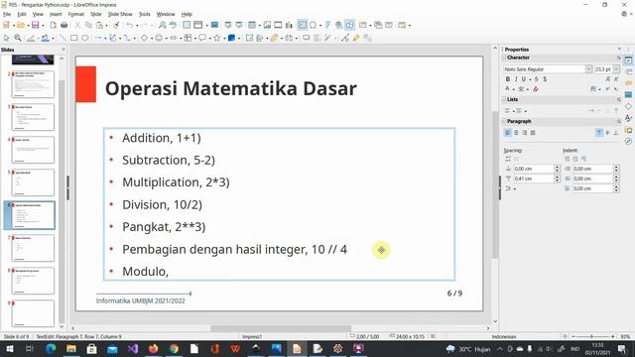Open Firefox from the Windows taskbar
Screen dimensions: 635x357
[153, 348]
